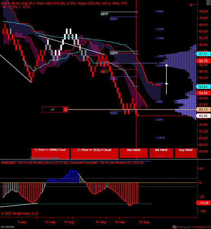Screen dimensions: 211x229
Task: Click the red star price marker
Action: click(x=138, y=115)
